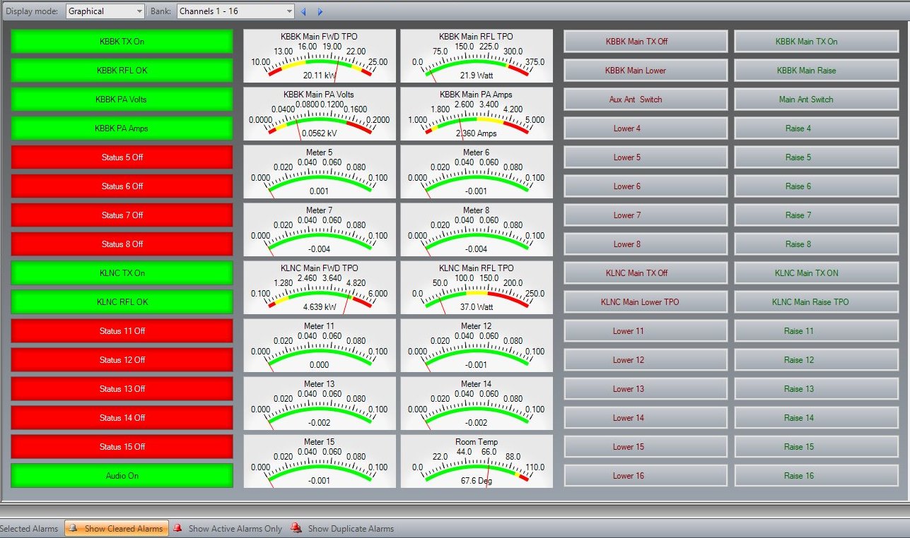The image size is (910, 538).
Task: Click the Meter 11 gauge
Action: point(320,346)
